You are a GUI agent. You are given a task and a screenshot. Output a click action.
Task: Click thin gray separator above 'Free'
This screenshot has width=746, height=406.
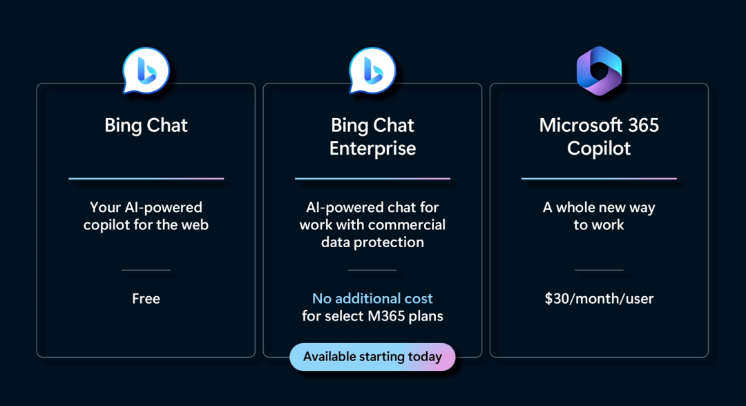(146, 270)
